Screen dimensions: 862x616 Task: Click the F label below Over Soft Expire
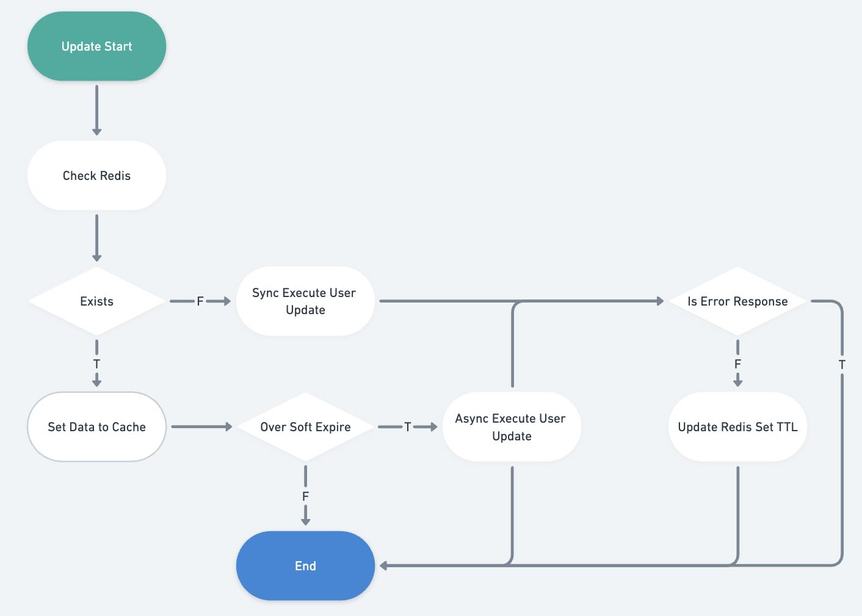pos(305,496)
